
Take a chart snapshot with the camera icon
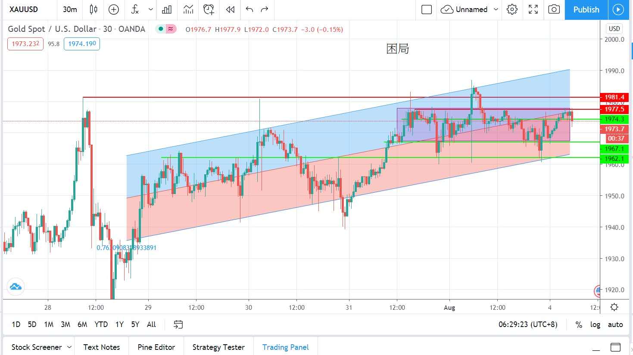click(x=554, y=9)
